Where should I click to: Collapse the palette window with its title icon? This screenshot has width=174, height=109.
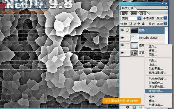point(163,4)
